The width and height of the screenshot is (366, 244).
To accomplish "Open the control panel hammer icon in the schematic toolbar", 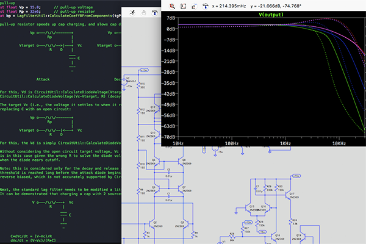I will pyautogui.click(x=154, y=13).
